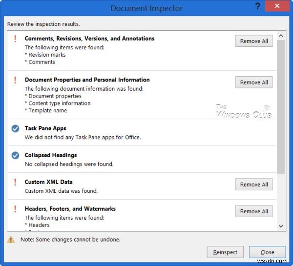Click the red exclamation icon beside Comments, Revisions
Screen dimensions: 293x266
[15, 39]
